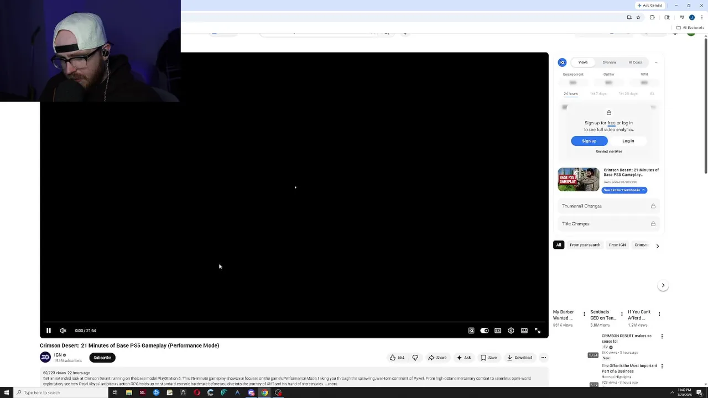Open the Chrome three-dot menu
The image size is (708, 398).
coord(701,17)
